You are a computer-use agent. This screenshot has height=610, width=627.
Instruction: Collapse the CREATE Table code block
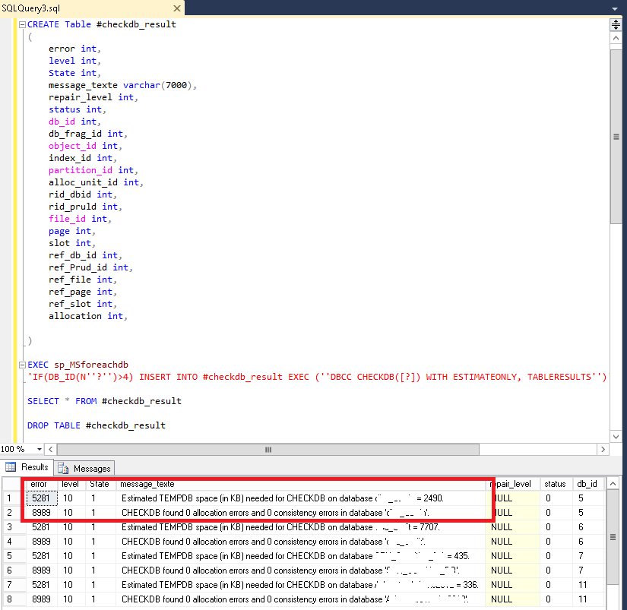tap(22, 24)
